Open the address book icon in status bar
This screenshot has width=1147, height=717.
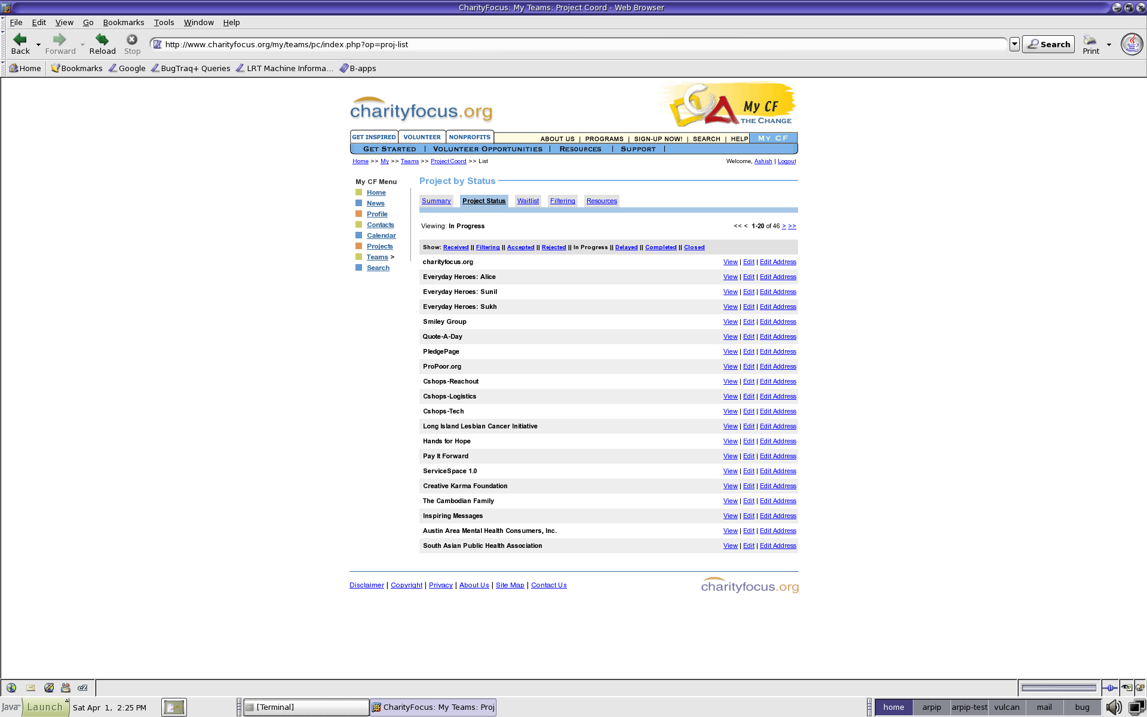click(x=66, y=688)
